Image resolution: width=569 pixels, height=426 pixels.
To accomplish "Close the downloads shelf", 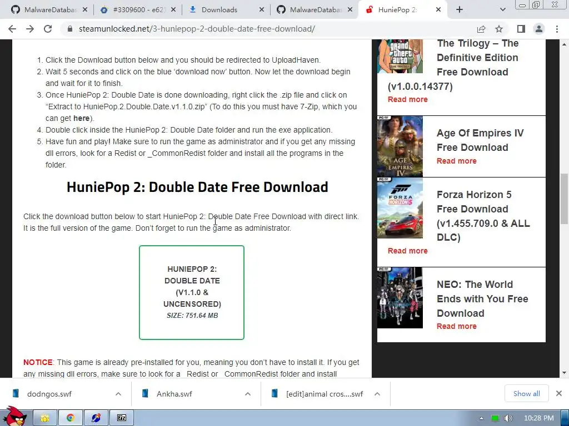I will pos(559,393).
